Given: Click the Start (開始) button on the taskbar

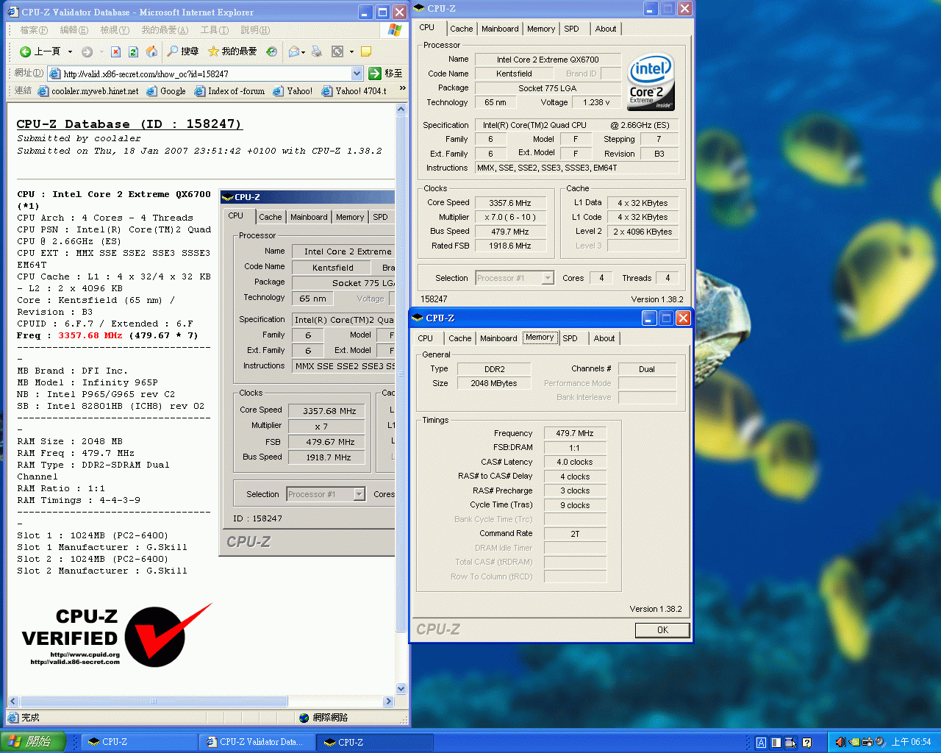Looking at the screenshot, I should (33, 742).
